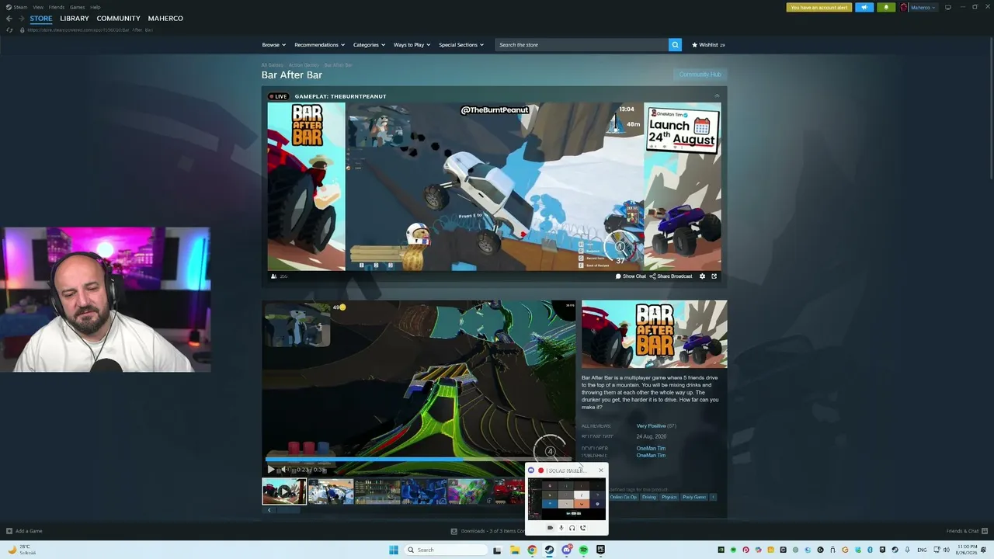
Task: Reload the store page
Action: coord(9,30)
